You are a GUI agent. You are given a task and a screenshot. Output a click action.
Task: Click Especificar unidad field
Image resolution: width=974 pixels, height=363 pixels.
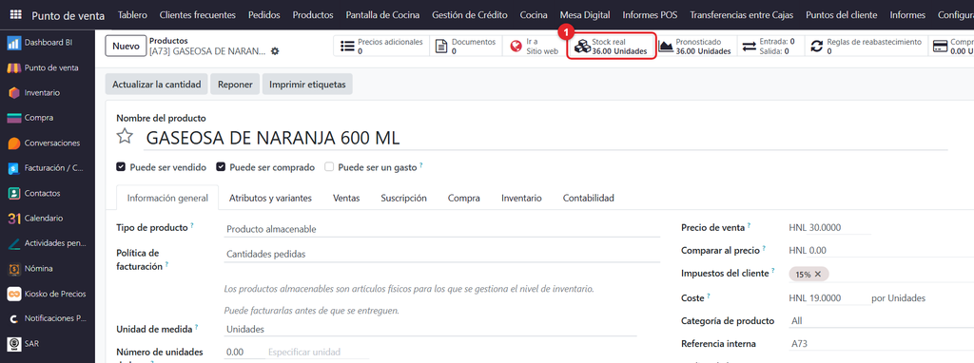[318, 352]
